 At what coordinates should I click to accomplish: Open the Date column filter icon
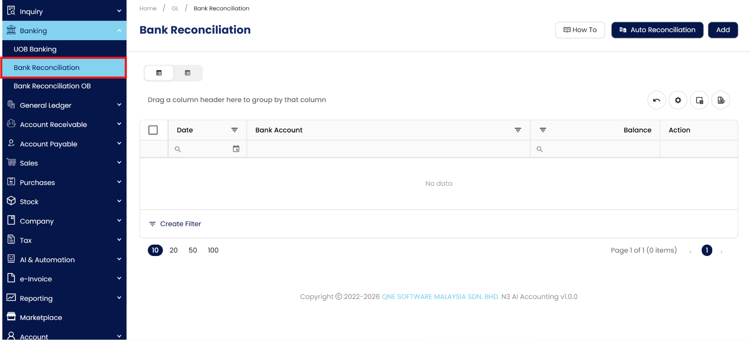click(234, 130)
